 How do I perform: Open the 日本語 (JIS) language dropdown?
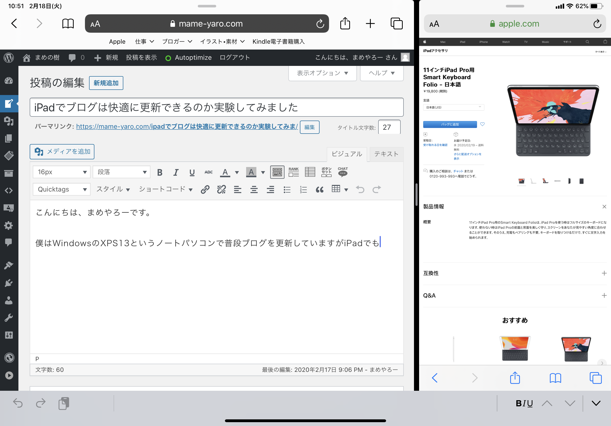[453, 107]
